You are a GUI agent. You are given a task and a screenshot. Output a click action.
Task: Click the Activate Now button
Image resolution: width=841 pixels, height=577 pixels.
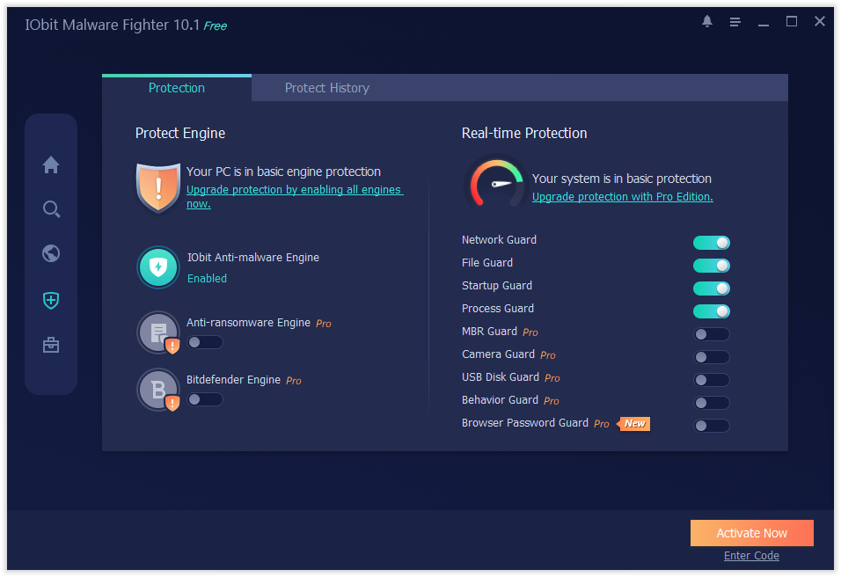[x=751, y=533]
